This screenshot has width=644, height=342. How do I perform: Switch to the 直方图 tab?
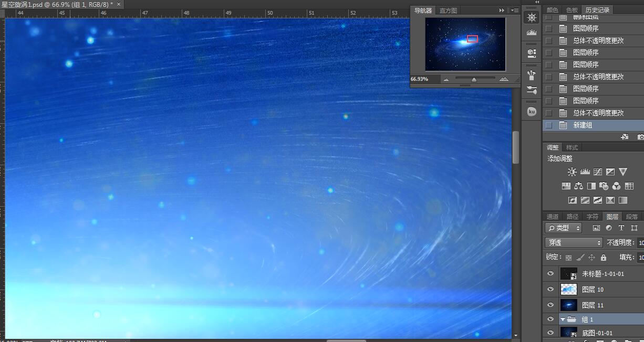[x=448, y=10]
